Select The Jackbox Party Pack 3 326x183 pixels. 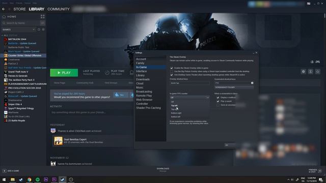coord(21,80)
